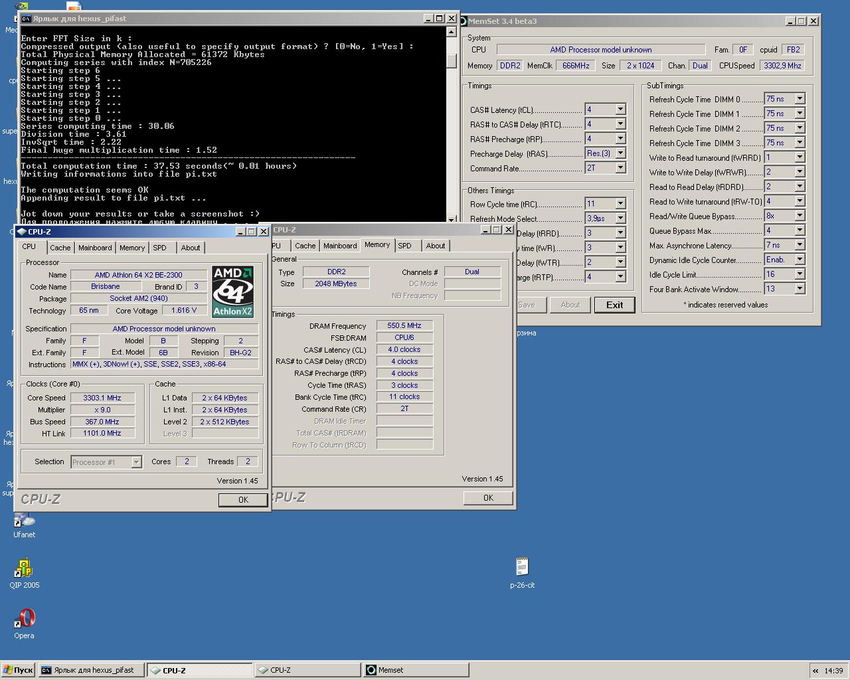This screenshot has height=680, width=850.
Task: Click the MemSet title bar icon
Action: pyautogui.click(x=463, y=21)
